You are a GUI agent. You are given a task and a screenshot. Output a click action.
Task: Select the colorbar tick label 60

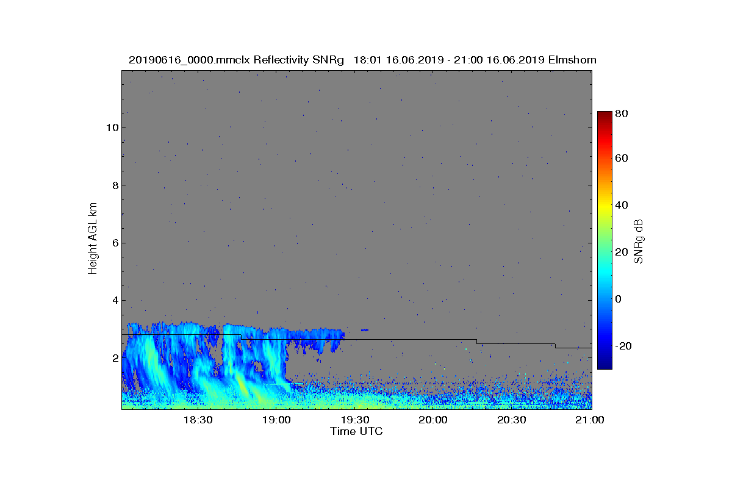(622, 159)
